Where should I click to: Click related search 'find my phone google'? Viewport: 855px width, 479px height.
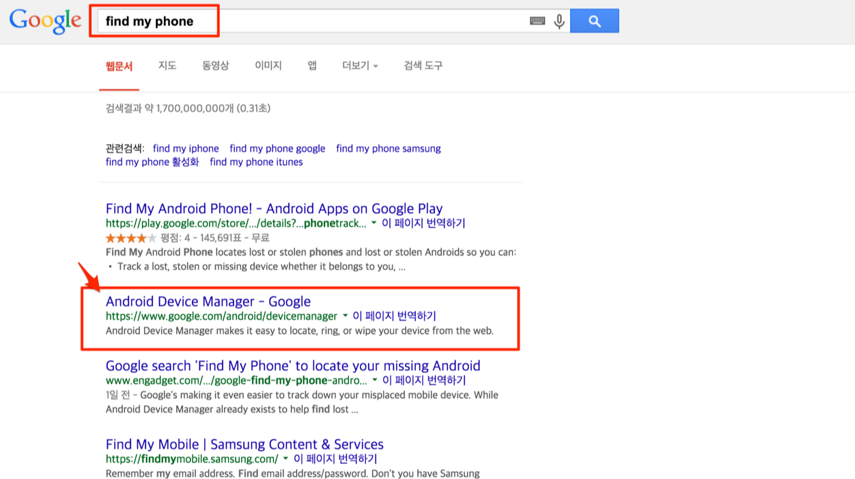tap(277, 148)
